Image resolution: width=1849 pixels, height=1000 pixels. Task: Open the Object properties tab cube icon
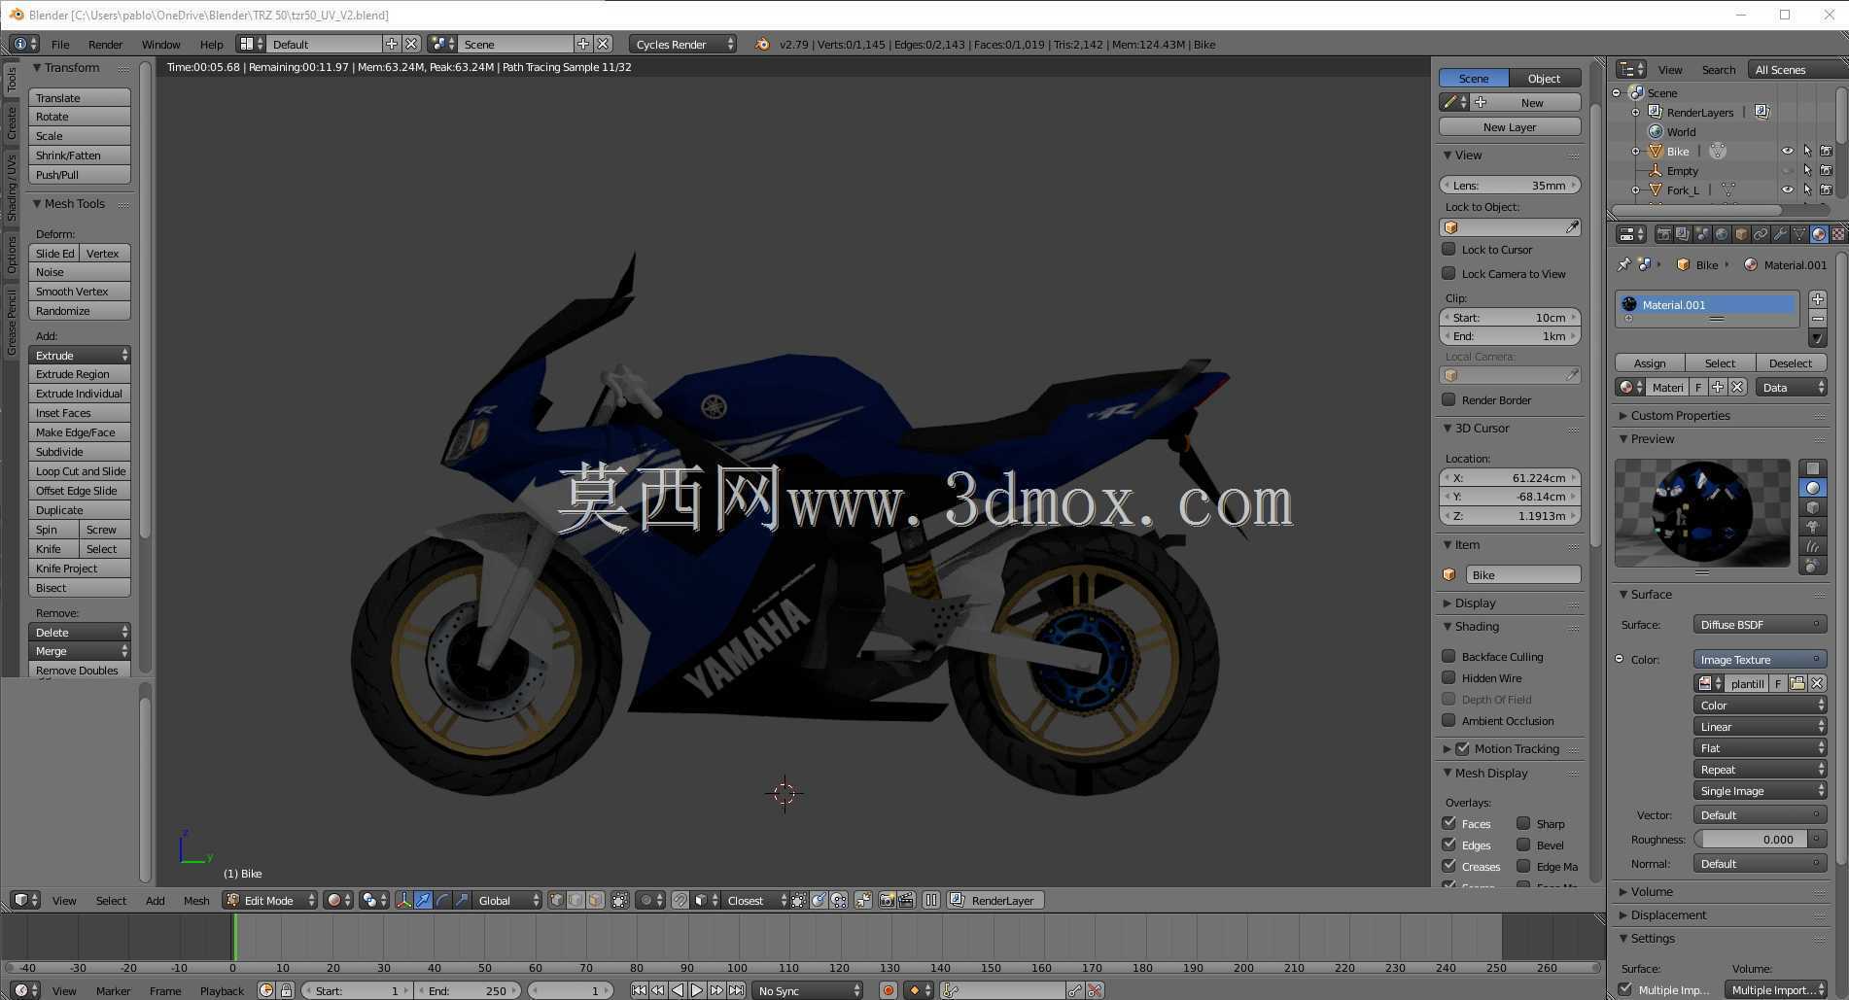point(1741,234)
